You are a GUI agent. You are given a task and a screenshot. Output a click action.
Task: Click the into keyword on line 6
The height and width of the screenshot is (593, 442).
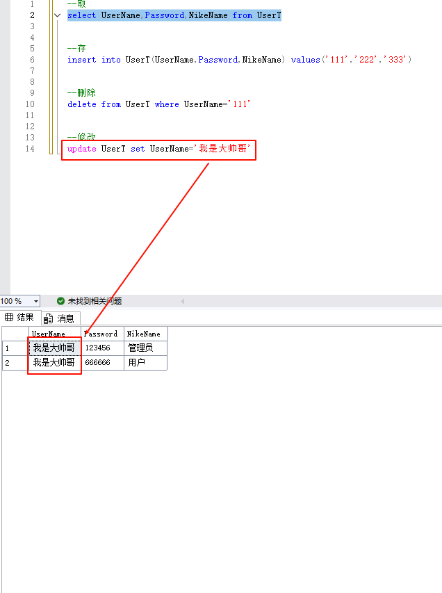click(111, 60)
